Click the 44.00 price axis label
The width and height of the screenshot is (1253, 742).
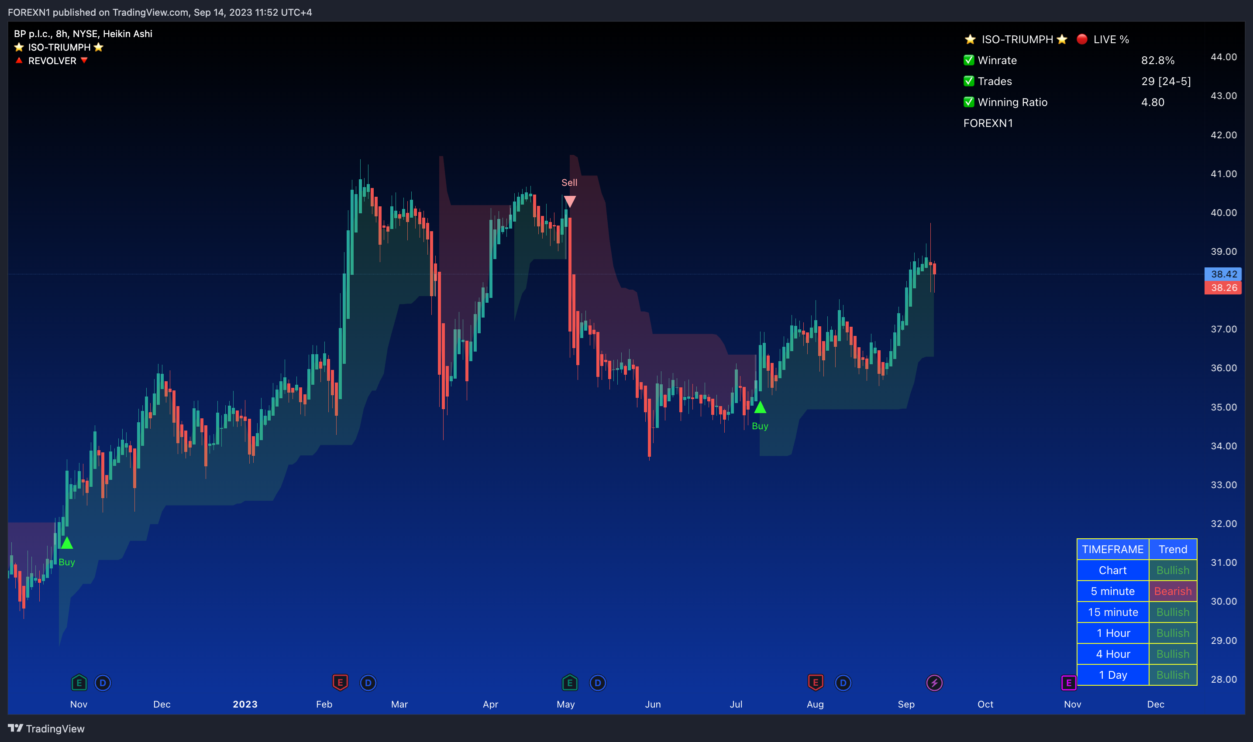(x=1223, y=57)
